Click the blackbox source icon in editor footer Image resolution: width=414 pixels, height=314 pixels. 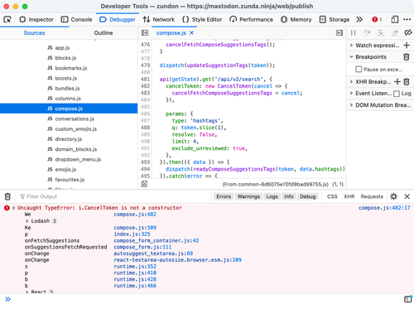(x=144, y=184)
